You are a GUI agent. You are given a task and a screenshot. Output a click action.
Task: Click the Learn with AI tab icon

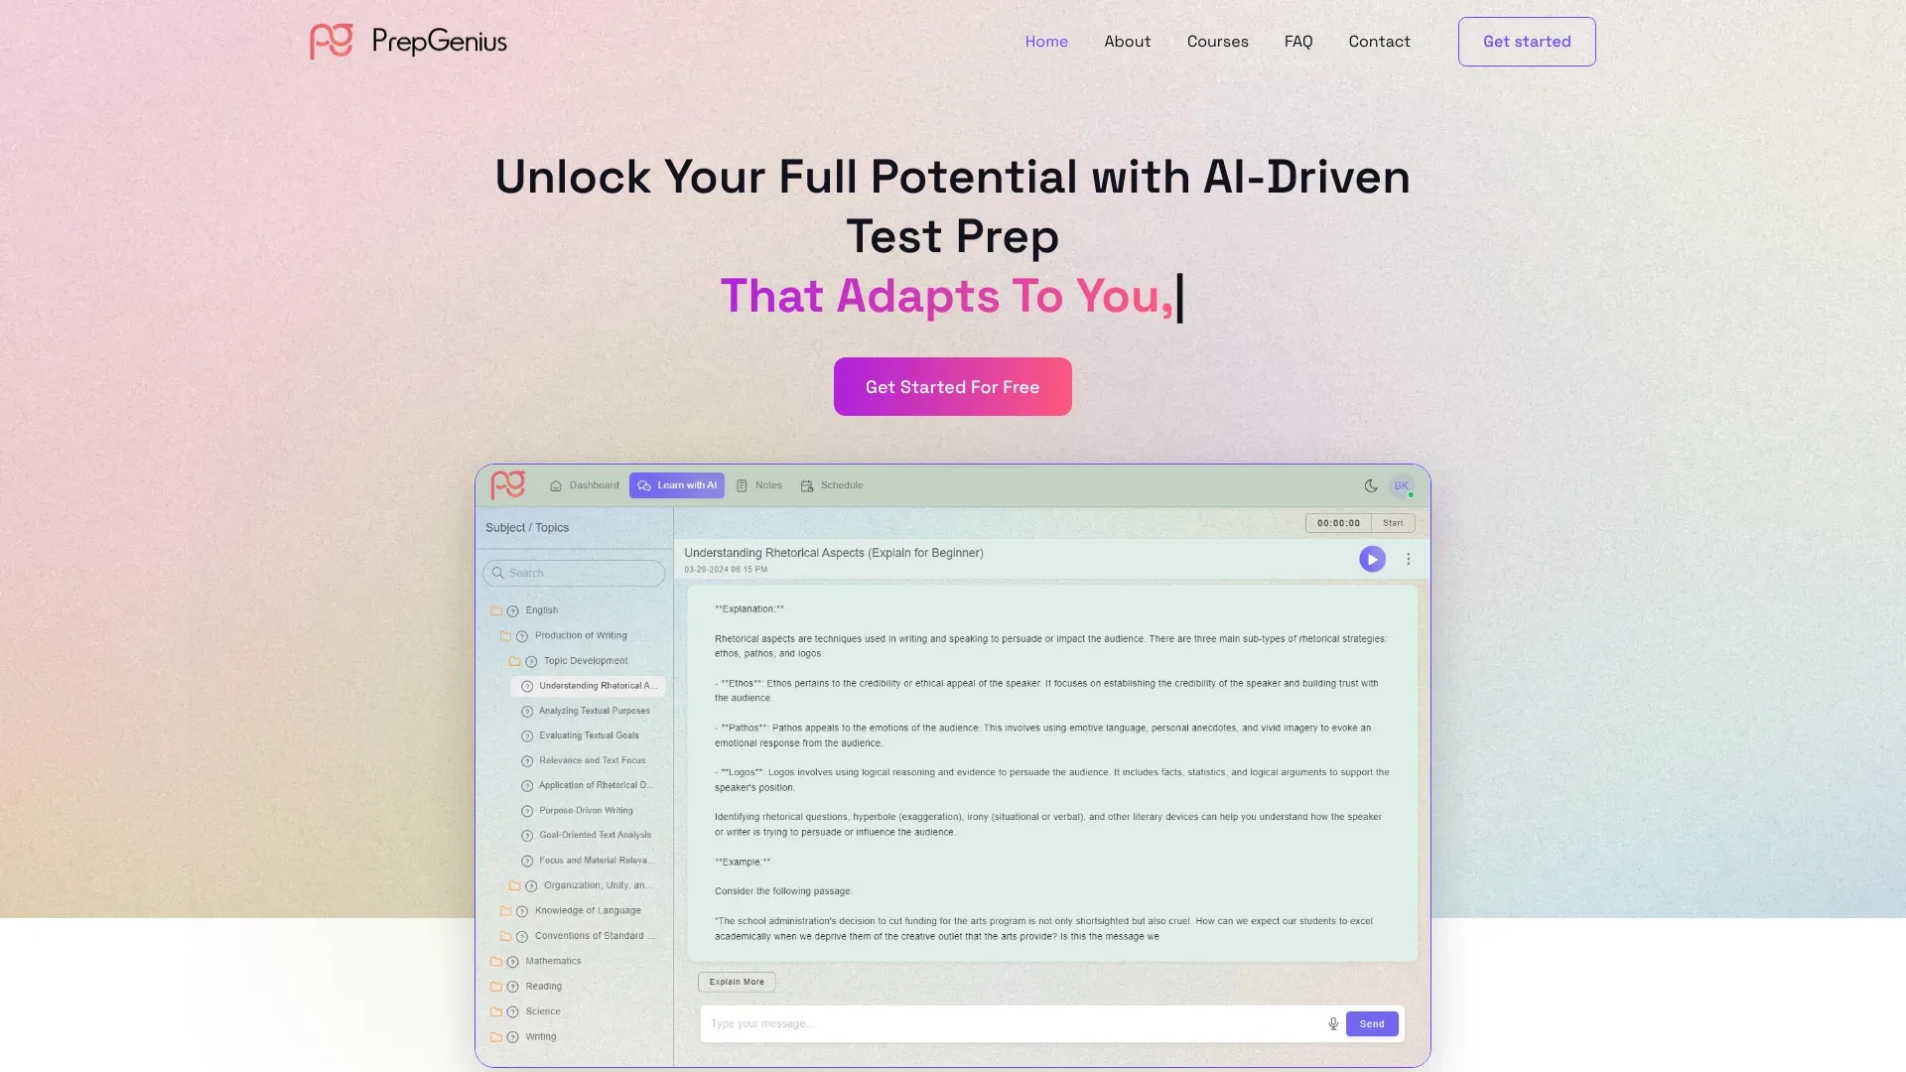644,484
